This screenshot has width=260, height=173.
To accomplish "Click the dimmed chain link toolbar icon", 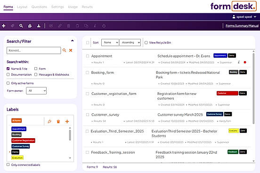I will click(x=60, y=26).
